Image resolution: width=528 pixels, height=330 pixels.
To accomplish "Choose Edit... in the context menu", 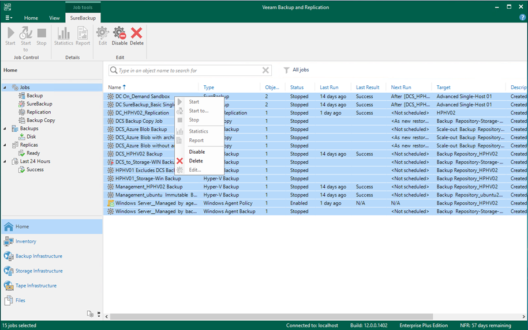I will pos(200,170).
